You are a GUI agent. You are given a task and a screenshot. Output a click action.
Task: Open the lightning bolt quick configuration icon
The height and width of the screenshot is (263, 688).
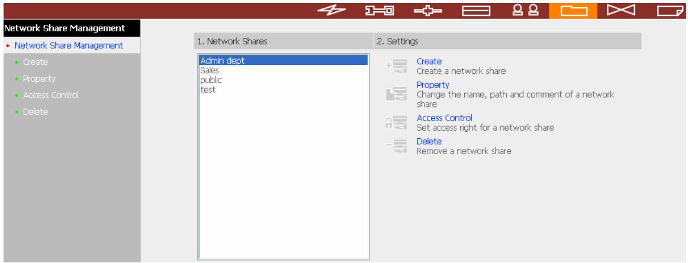tap(332, 11)
